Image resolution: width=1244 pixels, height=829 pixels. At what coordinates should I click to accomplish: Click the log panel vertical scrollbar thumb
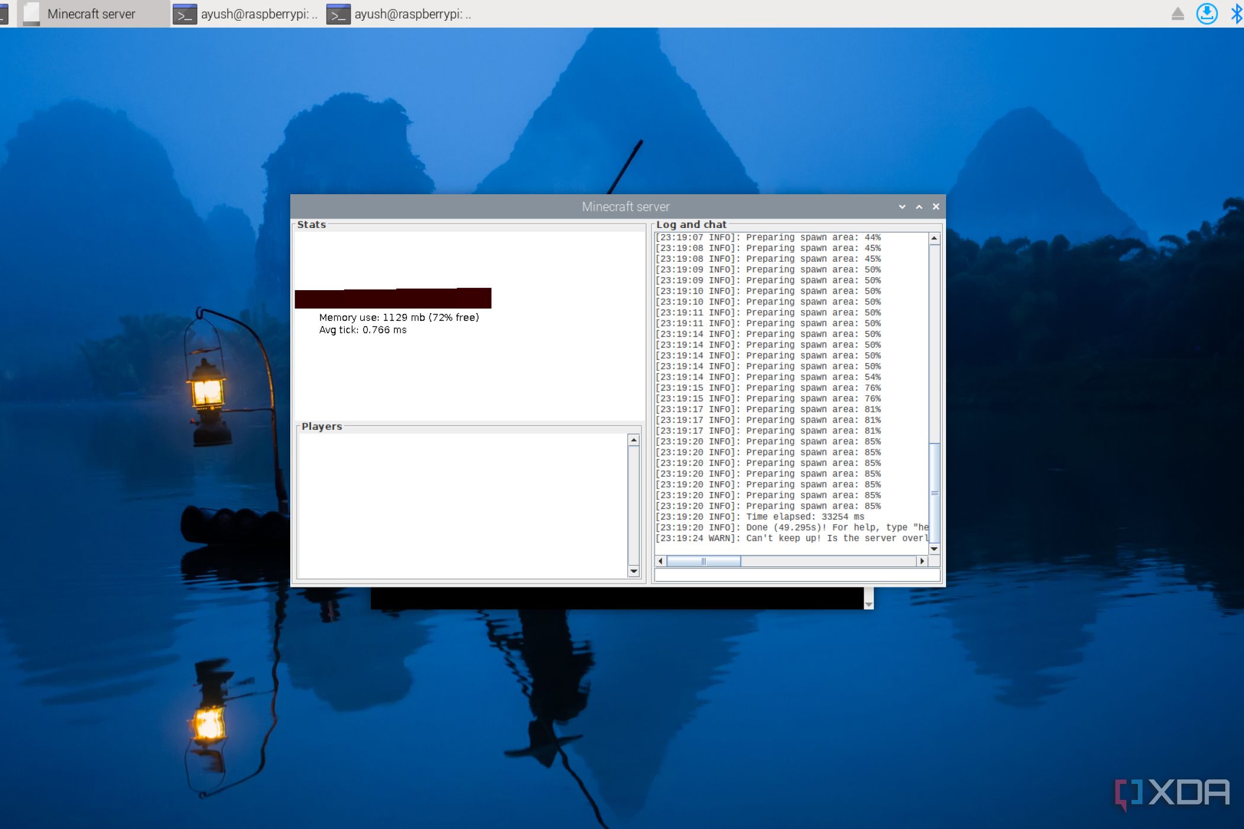[x=934, y=493]
